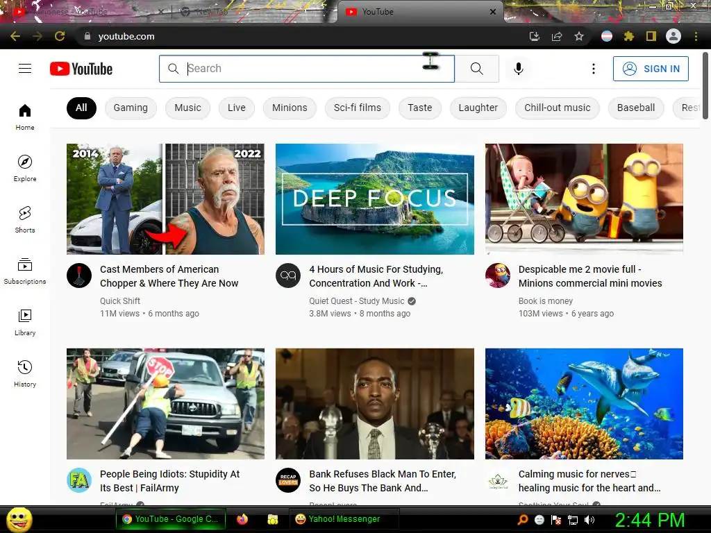Open the Deep Focus music thumbnail
Screen dimensions: 711x533
[375, 199]
